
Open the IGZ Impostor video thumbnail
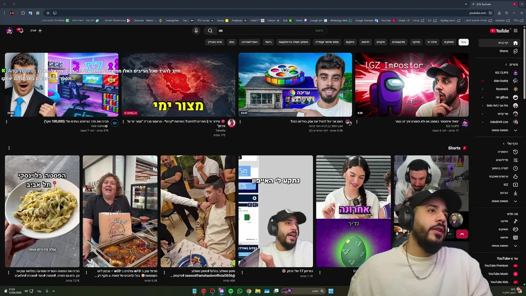[x=412, y=85]
